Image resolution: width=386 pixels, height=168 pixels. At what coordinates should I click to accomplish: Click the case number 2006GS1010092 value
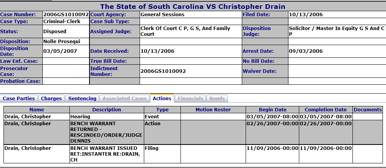pyautogui.click(x=66, y=15)
